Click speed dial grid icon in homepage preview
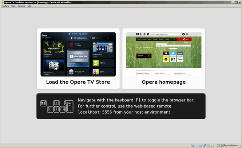This screenshot has width=242, height=148. pyautogui.click(x=138, y=34)
